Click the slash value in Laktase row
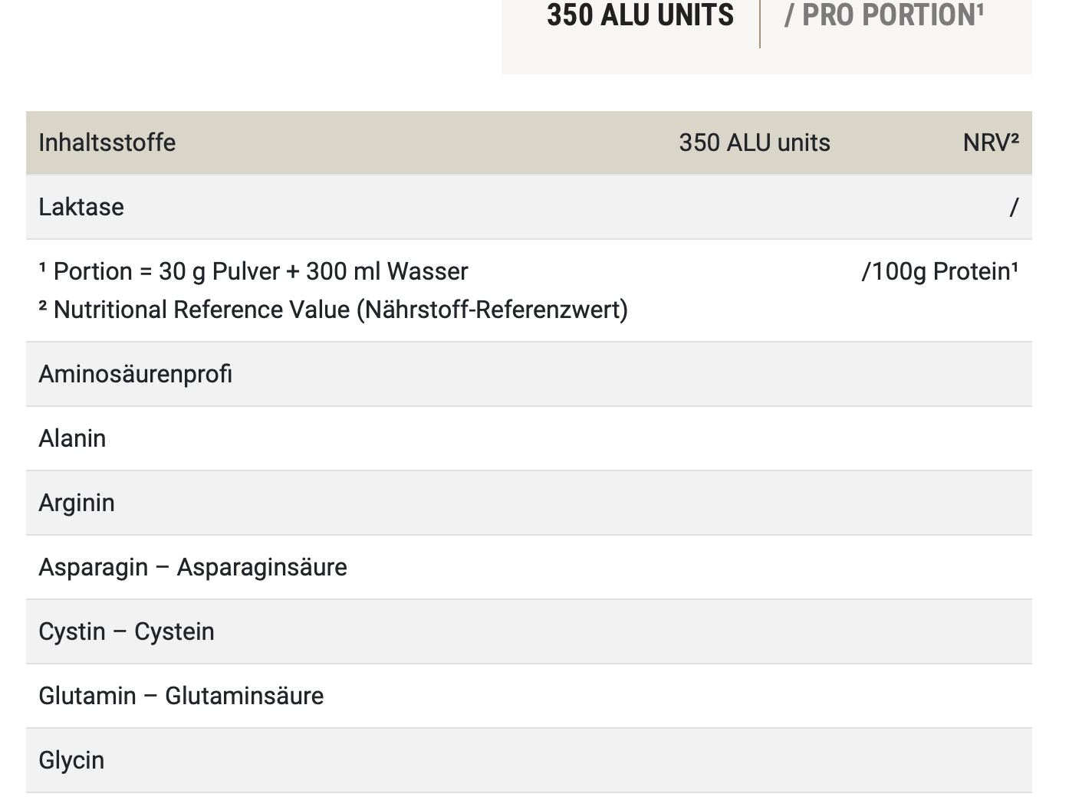Viewport: 1069px width, 800px height. click(x=1014, y=207)
